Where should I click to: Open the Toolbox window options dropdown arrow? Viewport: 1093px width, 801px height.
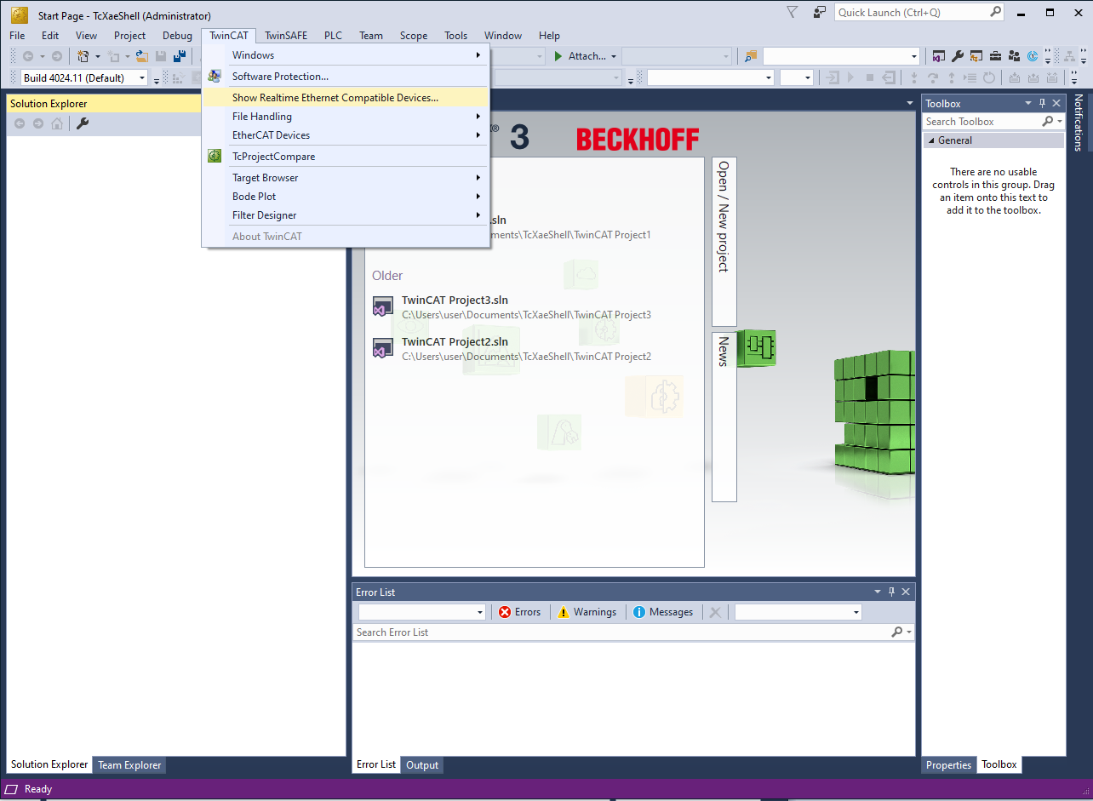(x=1028, y=104)
